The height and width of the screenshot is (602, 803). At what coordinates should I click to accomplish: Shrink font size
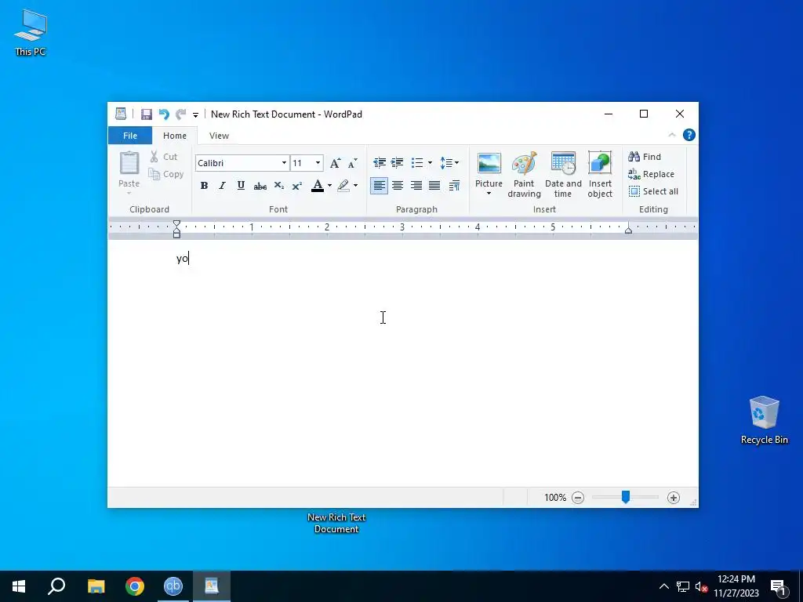tap(352, 163)
